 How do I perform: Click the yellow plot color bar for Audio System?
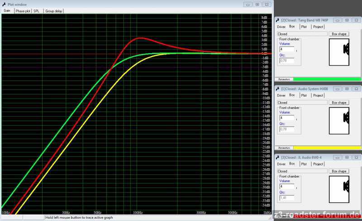pyautogui.click(x=326, y=148)
